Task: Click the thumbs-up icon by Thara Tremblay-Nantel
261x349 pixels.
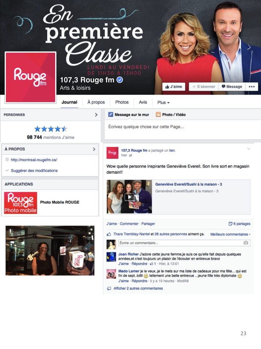Action: pyautogui.click(x=109, y=234)
